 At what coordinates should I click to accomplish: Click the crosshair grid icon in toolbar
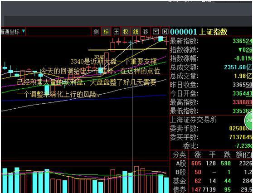tap(116, 32)
